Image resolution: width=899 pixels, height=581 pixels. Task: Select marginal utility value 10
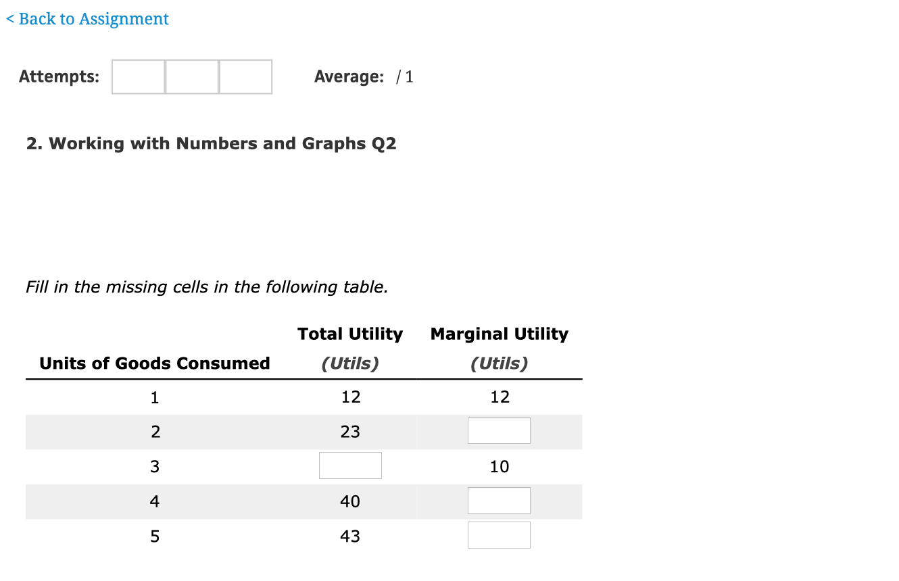500,467
